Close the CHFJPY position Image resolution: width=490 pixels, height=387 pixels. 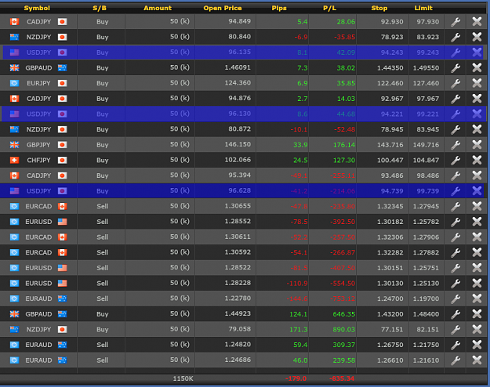click(477, 160)
